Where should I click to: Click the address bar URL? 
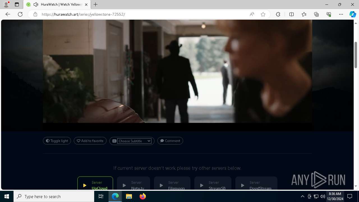(83, 14)
